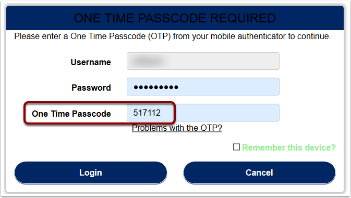The width and height of the screenshot is (351, 198).
Task: Focus the One Time Passcode input box
Action: coord(203,113)
